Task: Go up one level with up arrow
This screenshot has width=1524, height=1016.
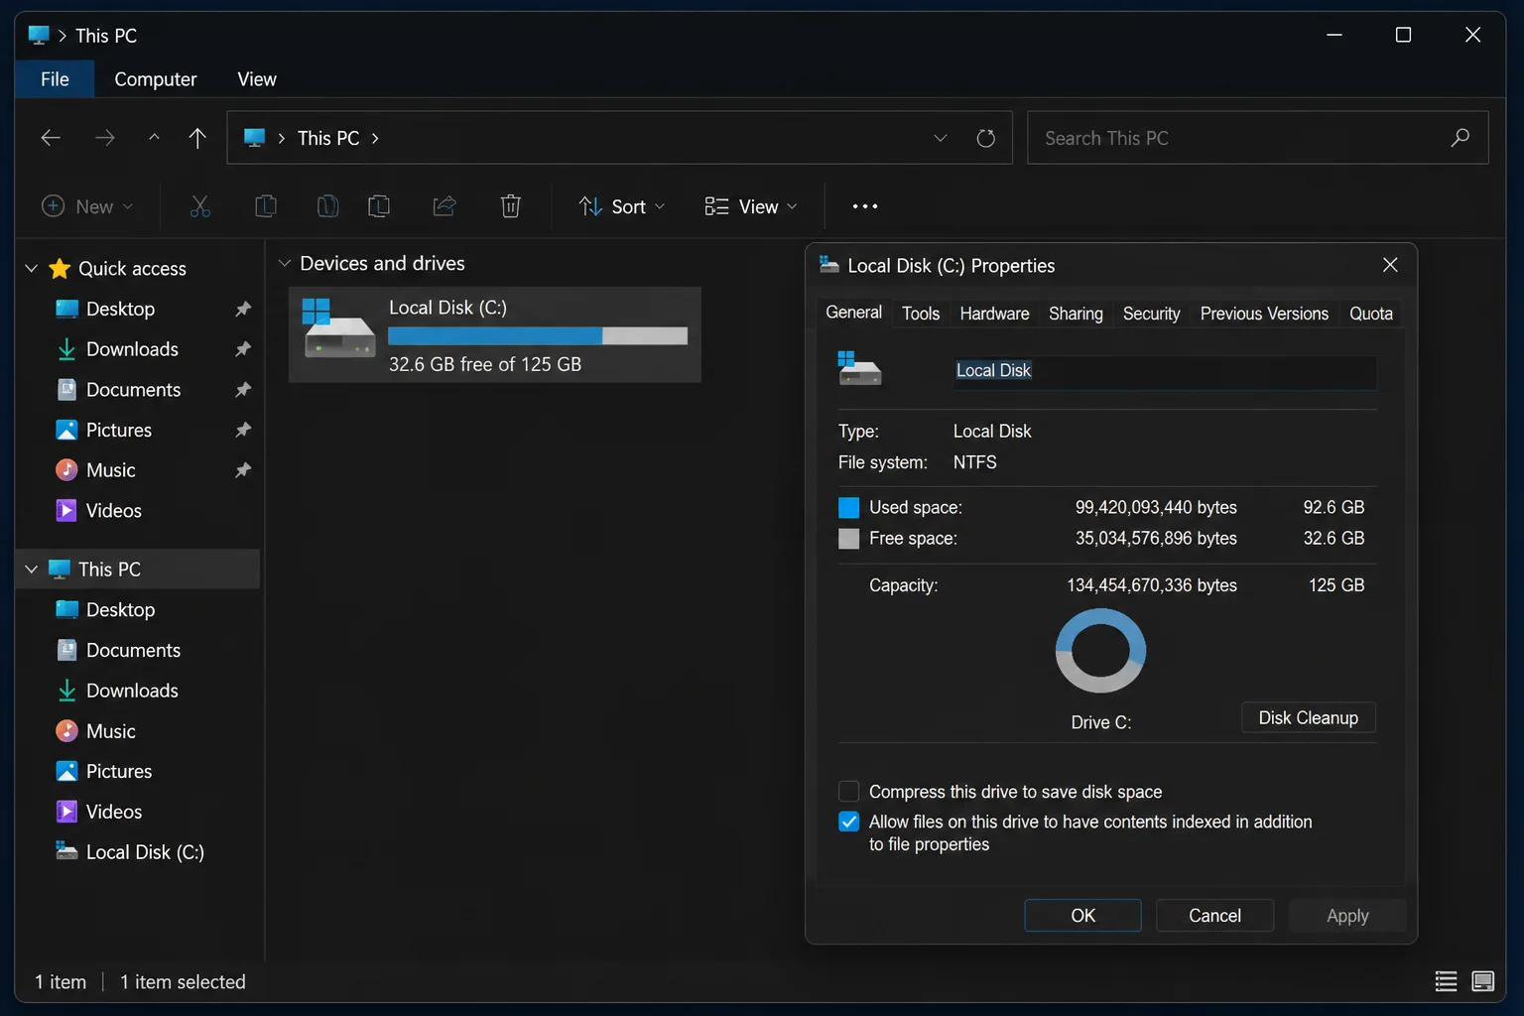Action: pyautogui.click(x=197, y=138)
